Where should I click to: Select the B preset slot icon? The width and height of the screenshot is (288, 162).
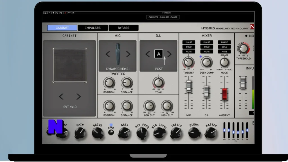(73, 13)
